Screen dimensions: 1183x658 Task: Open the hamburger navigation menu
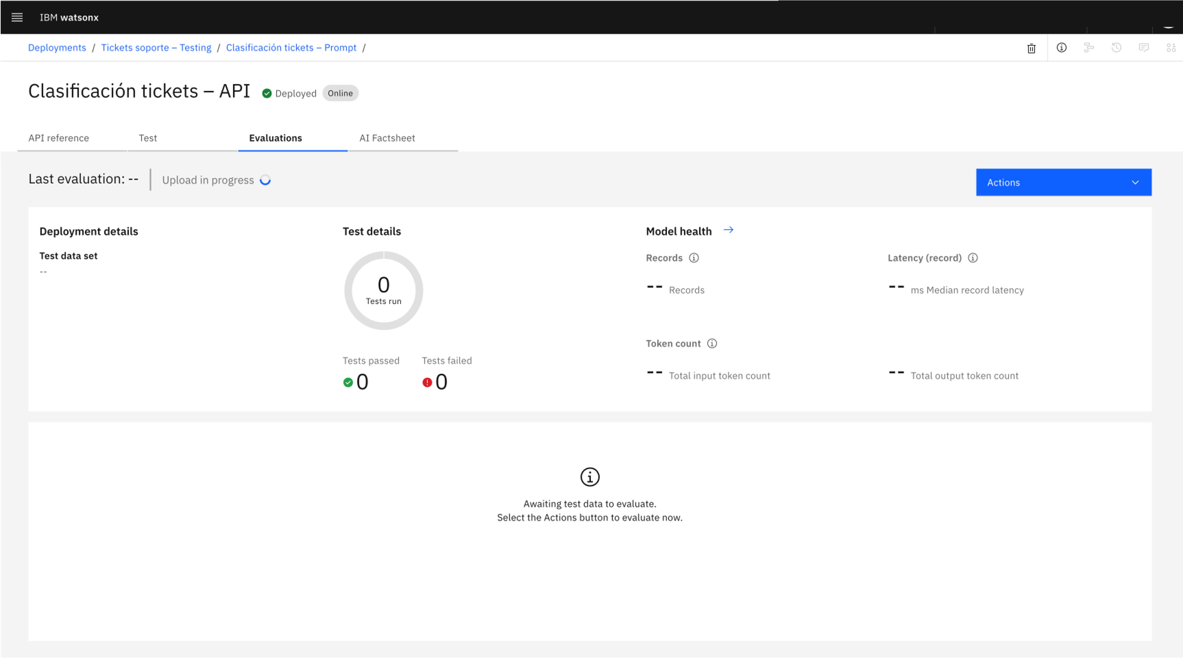[17, 17]
